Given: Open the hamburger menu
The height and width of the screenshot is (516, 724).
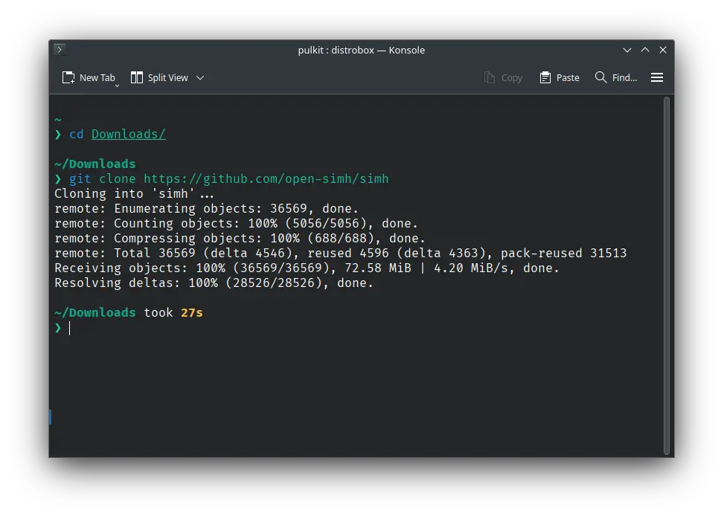Looking at the screenshot, I should 657,77.
